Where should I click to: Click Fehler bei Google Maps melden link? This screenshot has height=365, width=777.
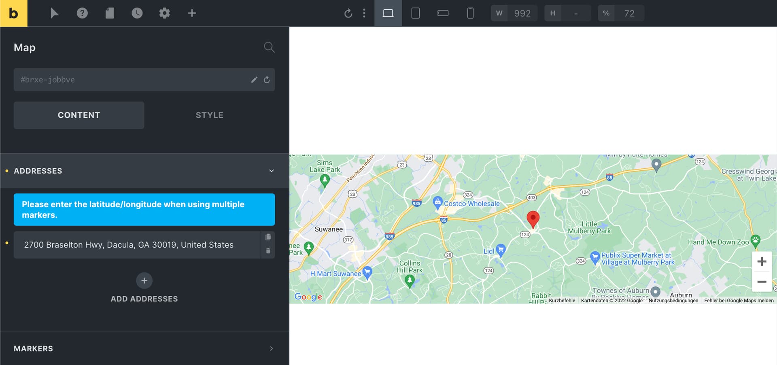tap(739, 300)
